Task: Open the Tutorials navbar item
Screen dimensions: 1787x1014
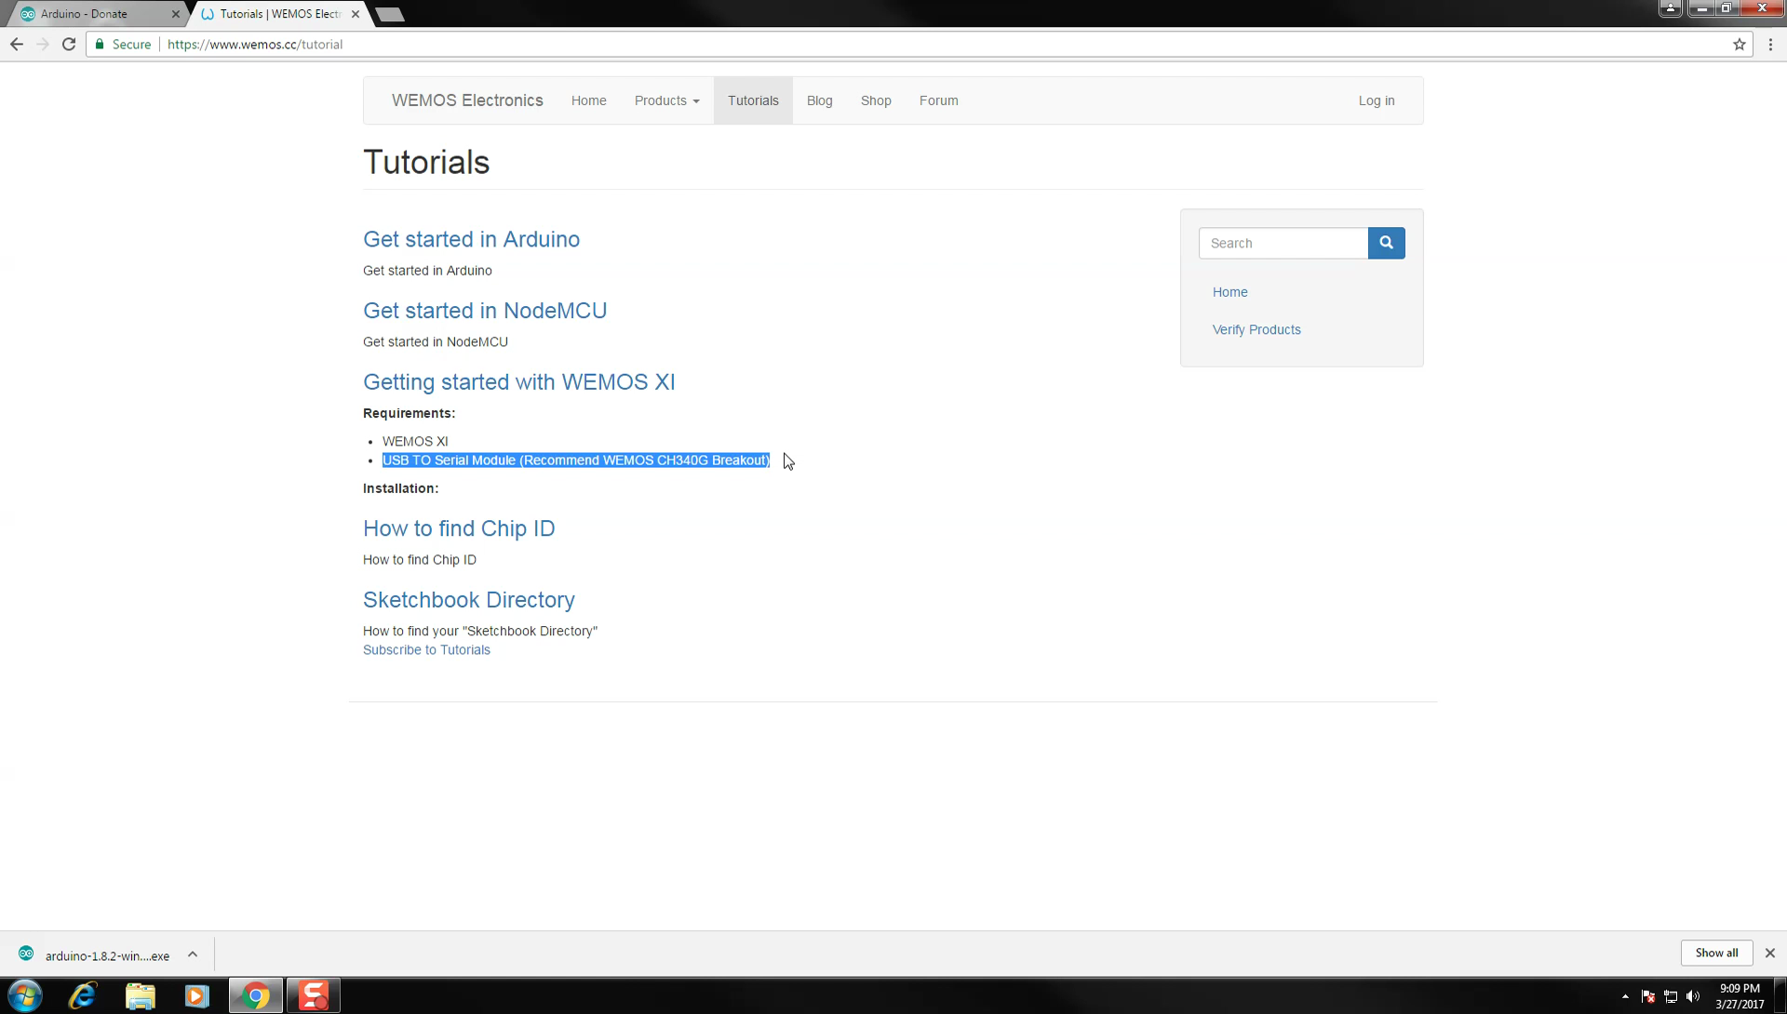Action: (753, 100)
